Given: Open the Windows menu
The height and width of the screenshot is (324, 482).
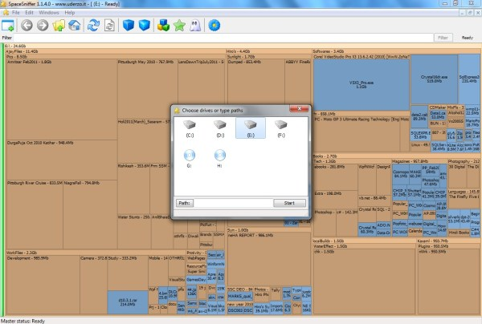Looking at the screenshot, I should click(49, 13).
